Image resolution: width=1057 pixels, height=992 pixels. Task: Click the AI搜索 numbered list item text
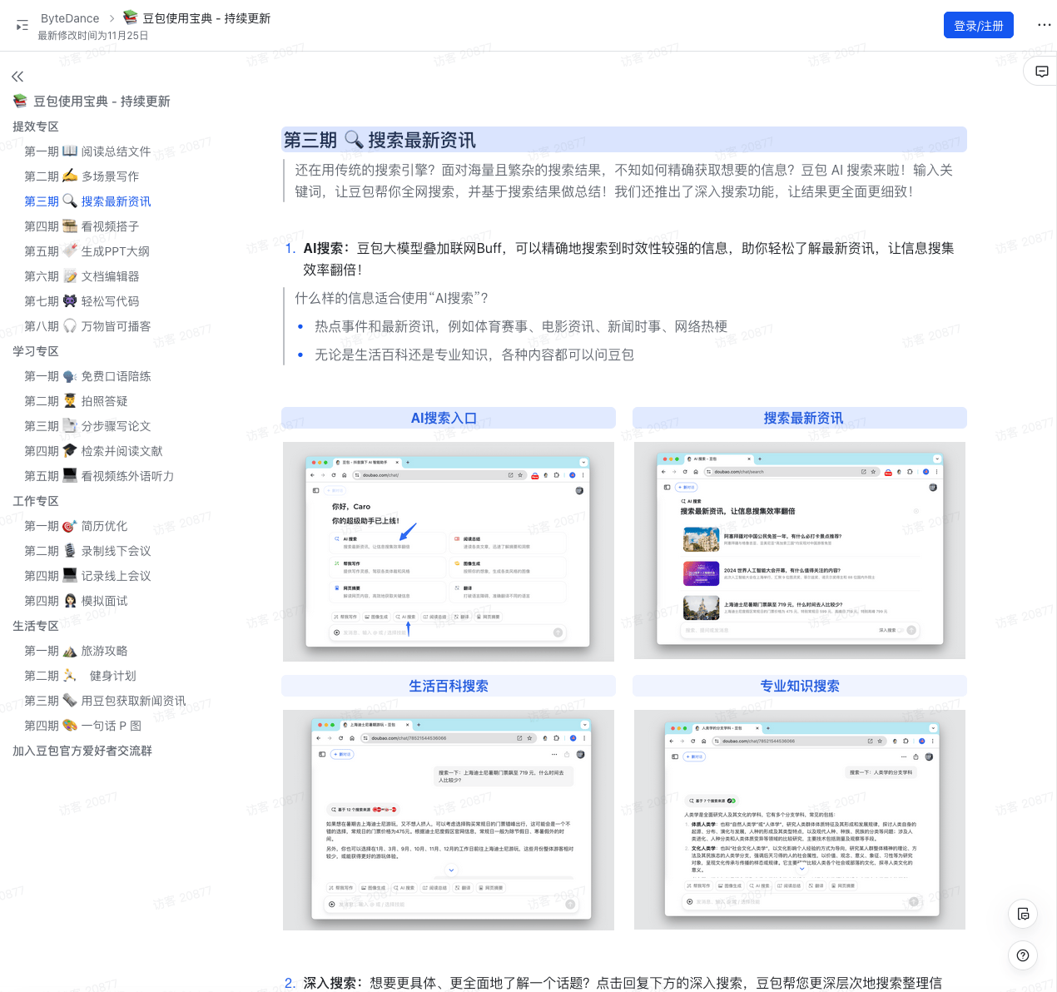click(x=628, y=259)
